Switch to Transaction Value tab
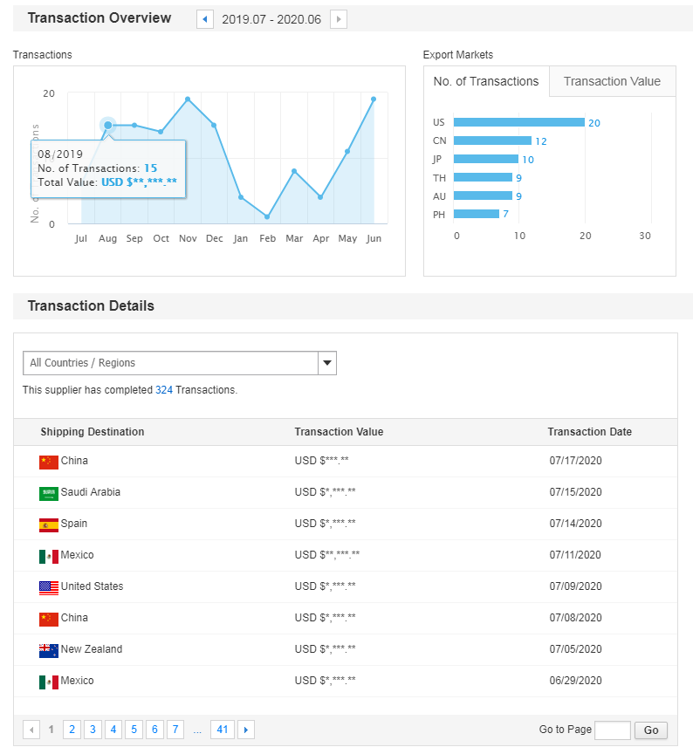The height and width of the screenshot is (754, 693). (612, 82)
